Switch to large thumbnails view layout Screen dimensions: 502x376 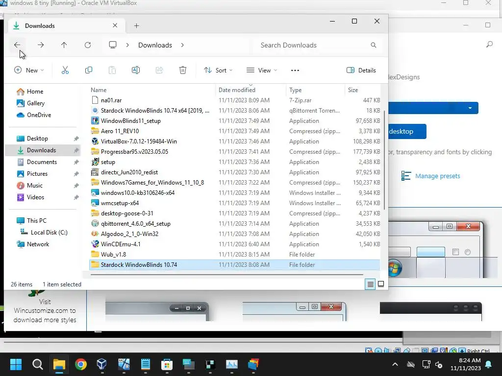(x=381, y=284)
